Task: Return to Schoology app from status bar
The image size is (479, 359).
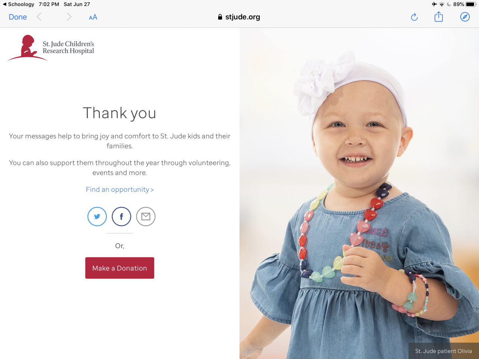Action: 18,4
